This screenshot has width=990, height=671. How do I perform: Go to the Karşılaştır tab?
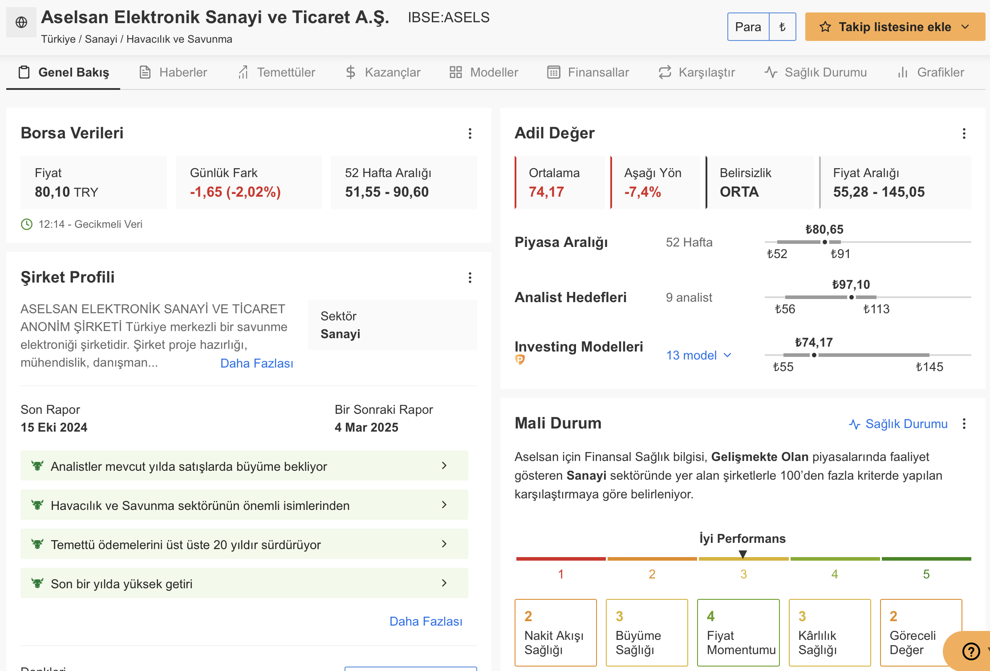pos(697,72)
